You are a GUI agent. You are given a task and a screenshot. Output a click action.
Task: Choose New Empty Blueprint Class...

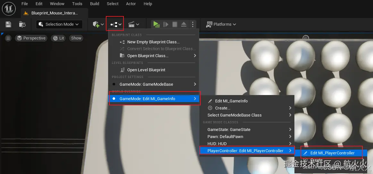click(x=153, y=42)
